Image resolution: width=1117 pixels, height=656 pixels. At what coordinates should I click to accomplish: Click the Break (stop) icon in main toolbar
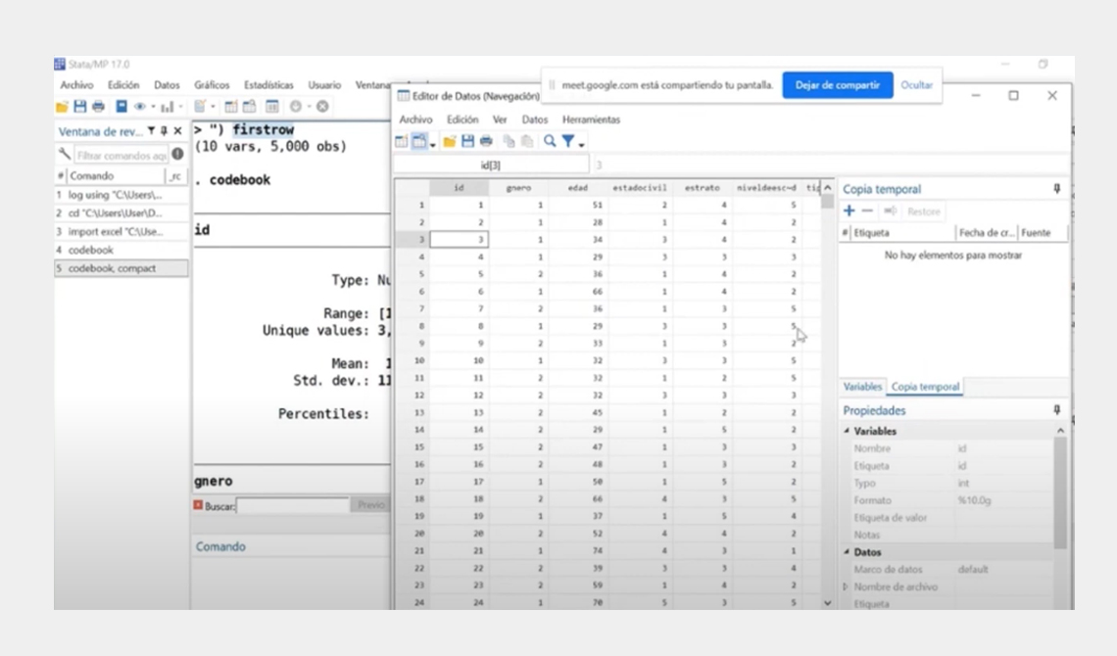pyautogui.click(x=322, y=107)
